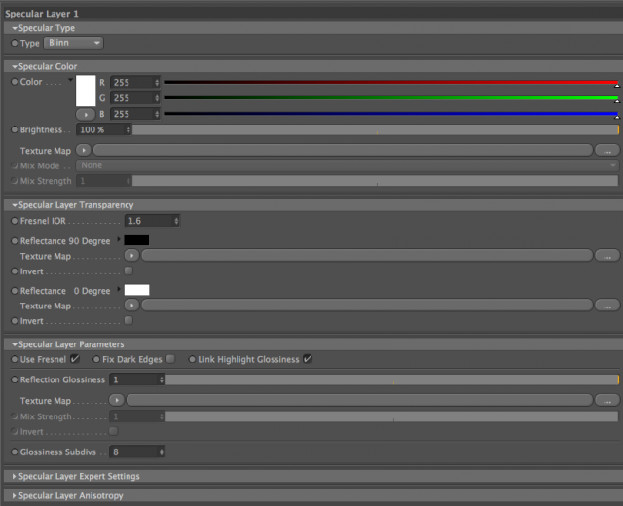
Task: Click the Glossiness Subdivs stepper arrows
Action: pyautogui.click(x=162, y=452)
